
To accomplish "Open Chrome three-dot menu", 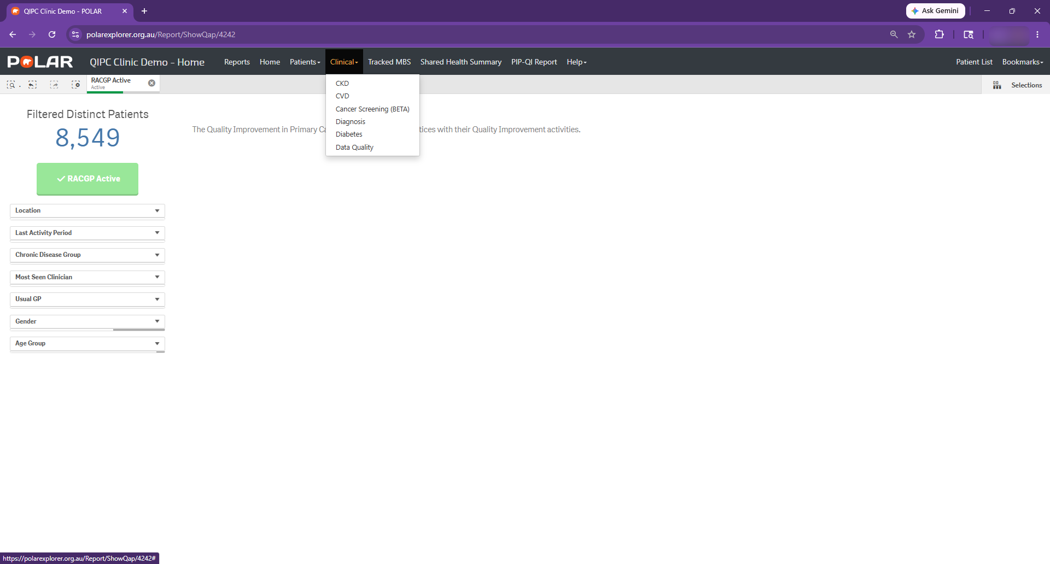I will 1037,34.
